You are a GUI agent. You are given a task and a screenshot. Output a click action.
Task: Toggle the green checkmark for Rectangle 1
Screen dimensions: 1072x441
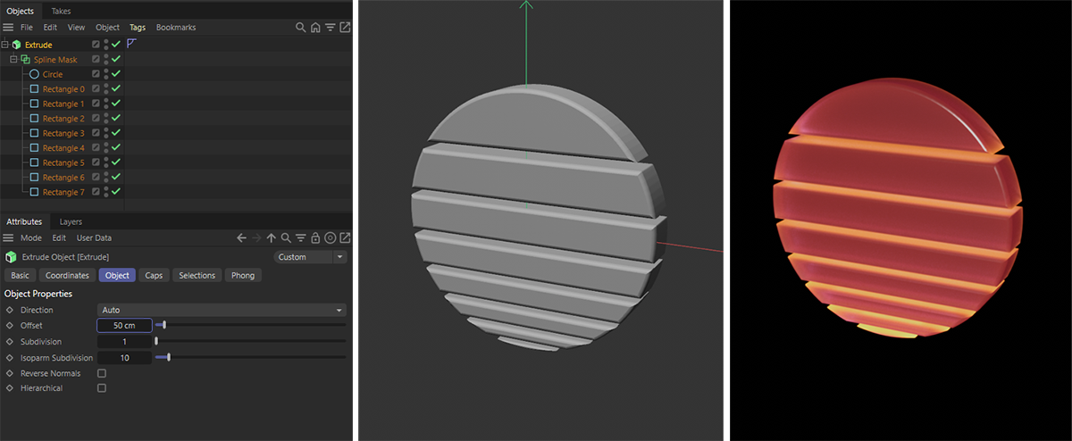click(x=116, y=104)
